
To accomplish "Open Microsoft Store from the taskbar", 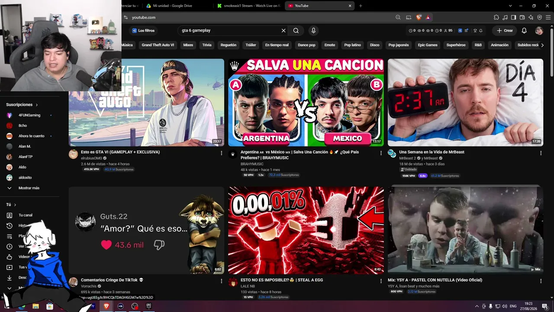I will pos(50,306).
